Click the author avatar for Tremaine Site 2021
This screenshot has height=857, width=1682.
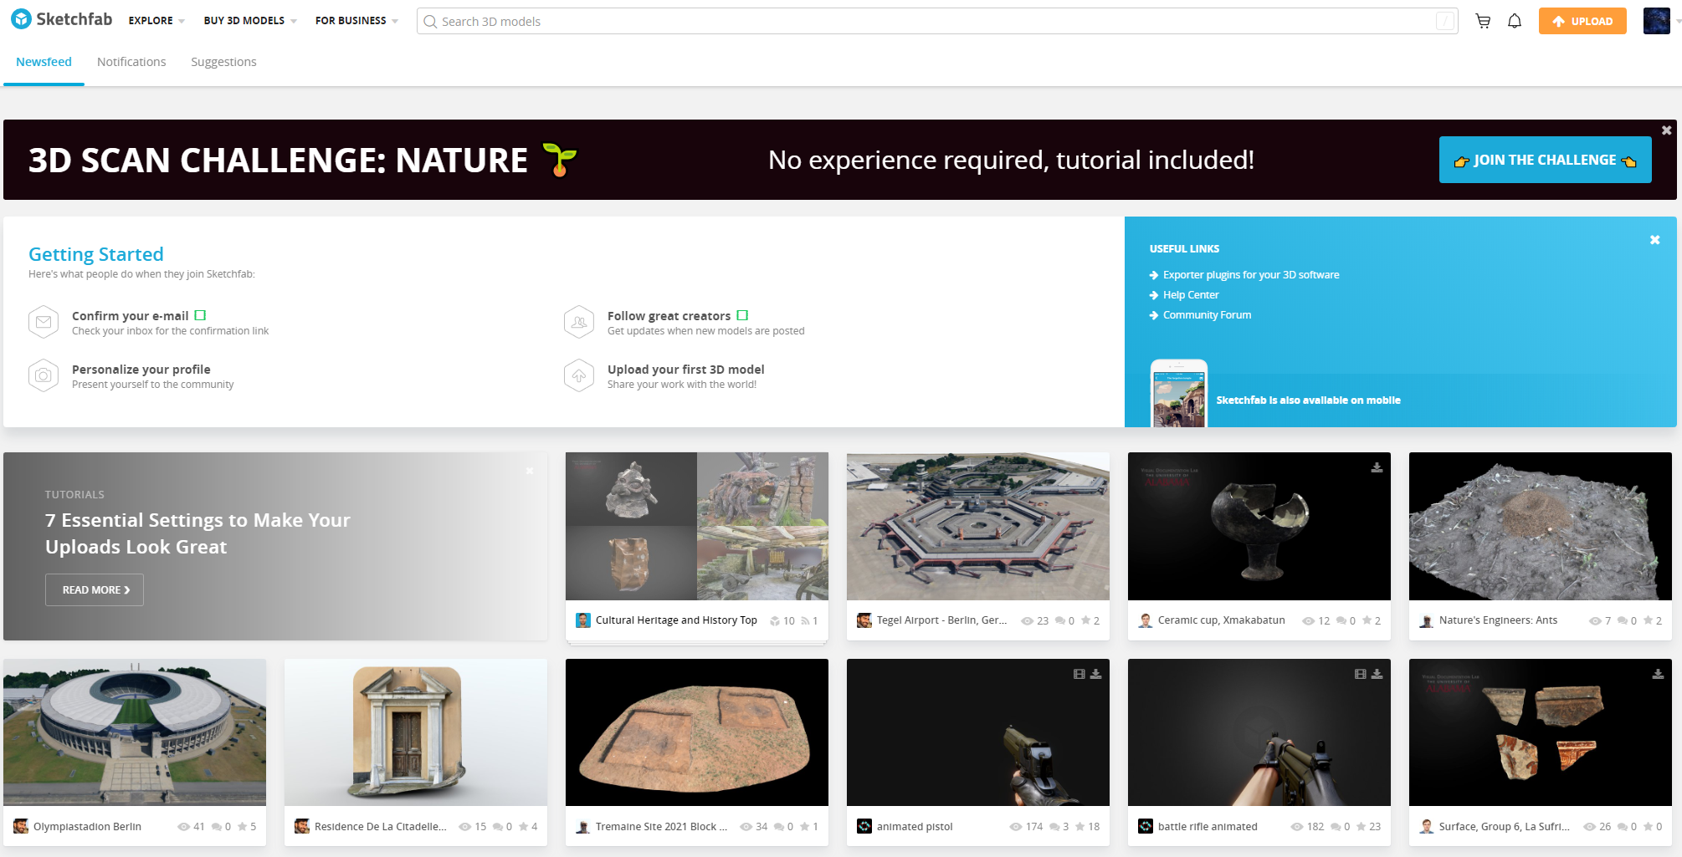click(x=583, y=827)
